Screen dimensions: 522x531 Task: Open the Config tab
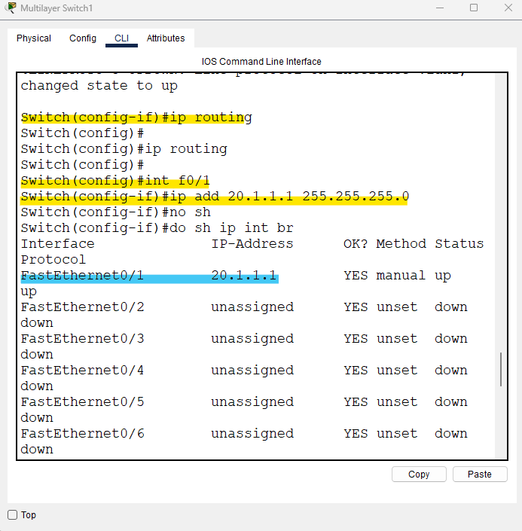[83, 38]
